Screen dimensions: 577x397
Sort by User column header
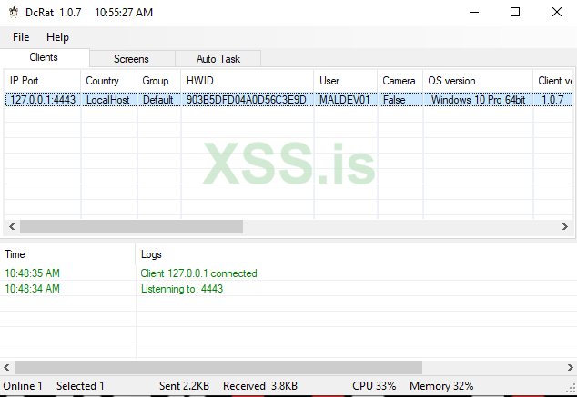(x=346, y=81)
